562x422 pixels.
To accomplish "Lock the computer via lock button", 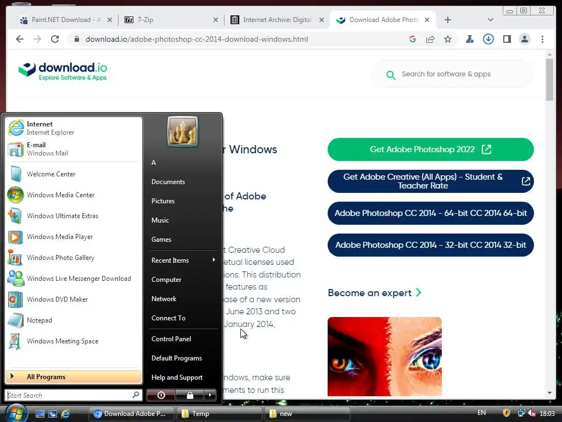I will [189, 395].
